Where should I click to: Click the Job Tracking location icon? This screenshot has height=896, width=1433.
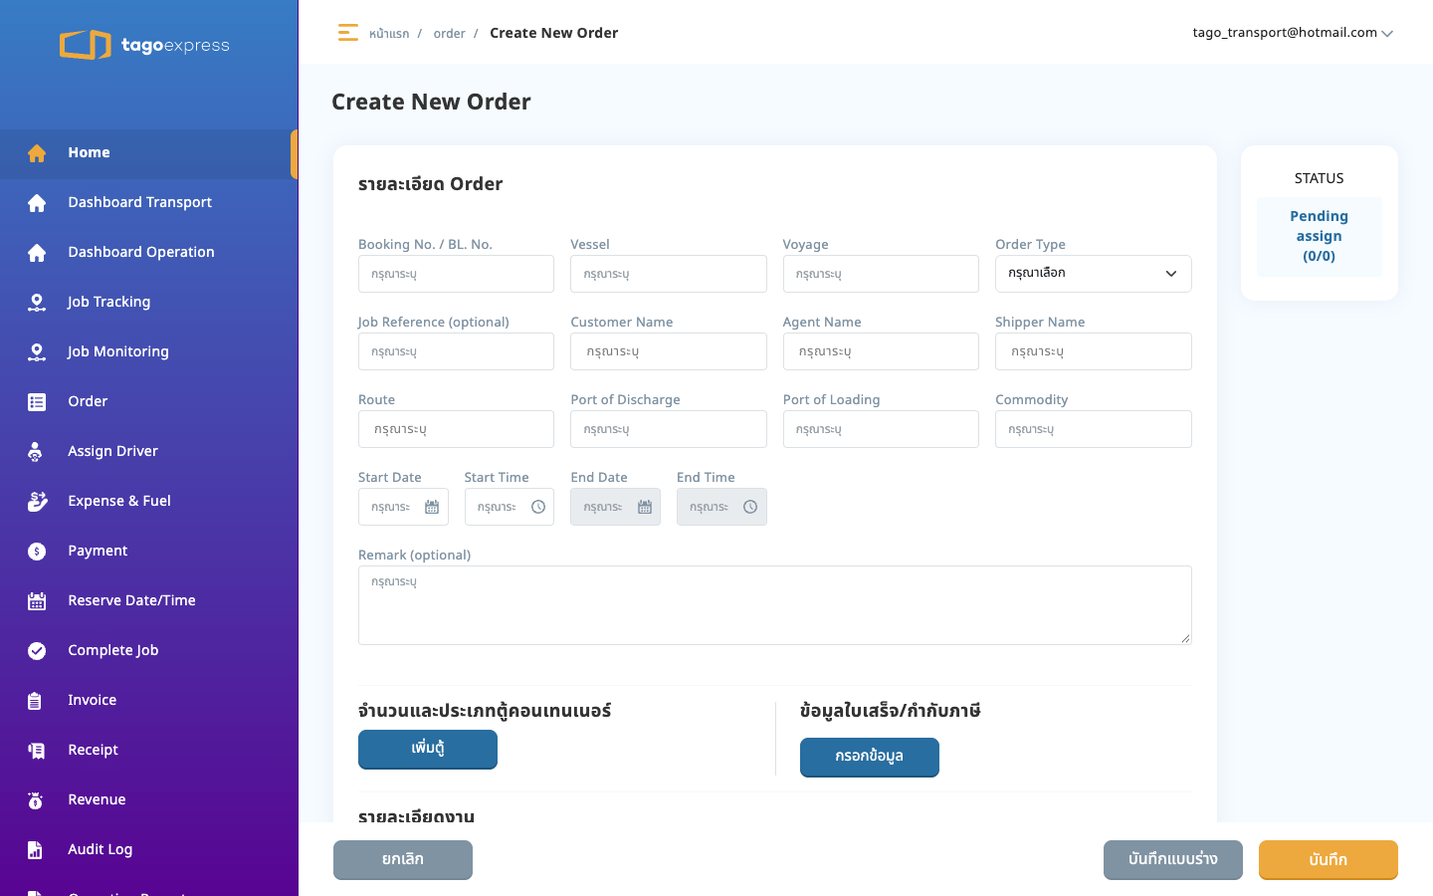37,303
